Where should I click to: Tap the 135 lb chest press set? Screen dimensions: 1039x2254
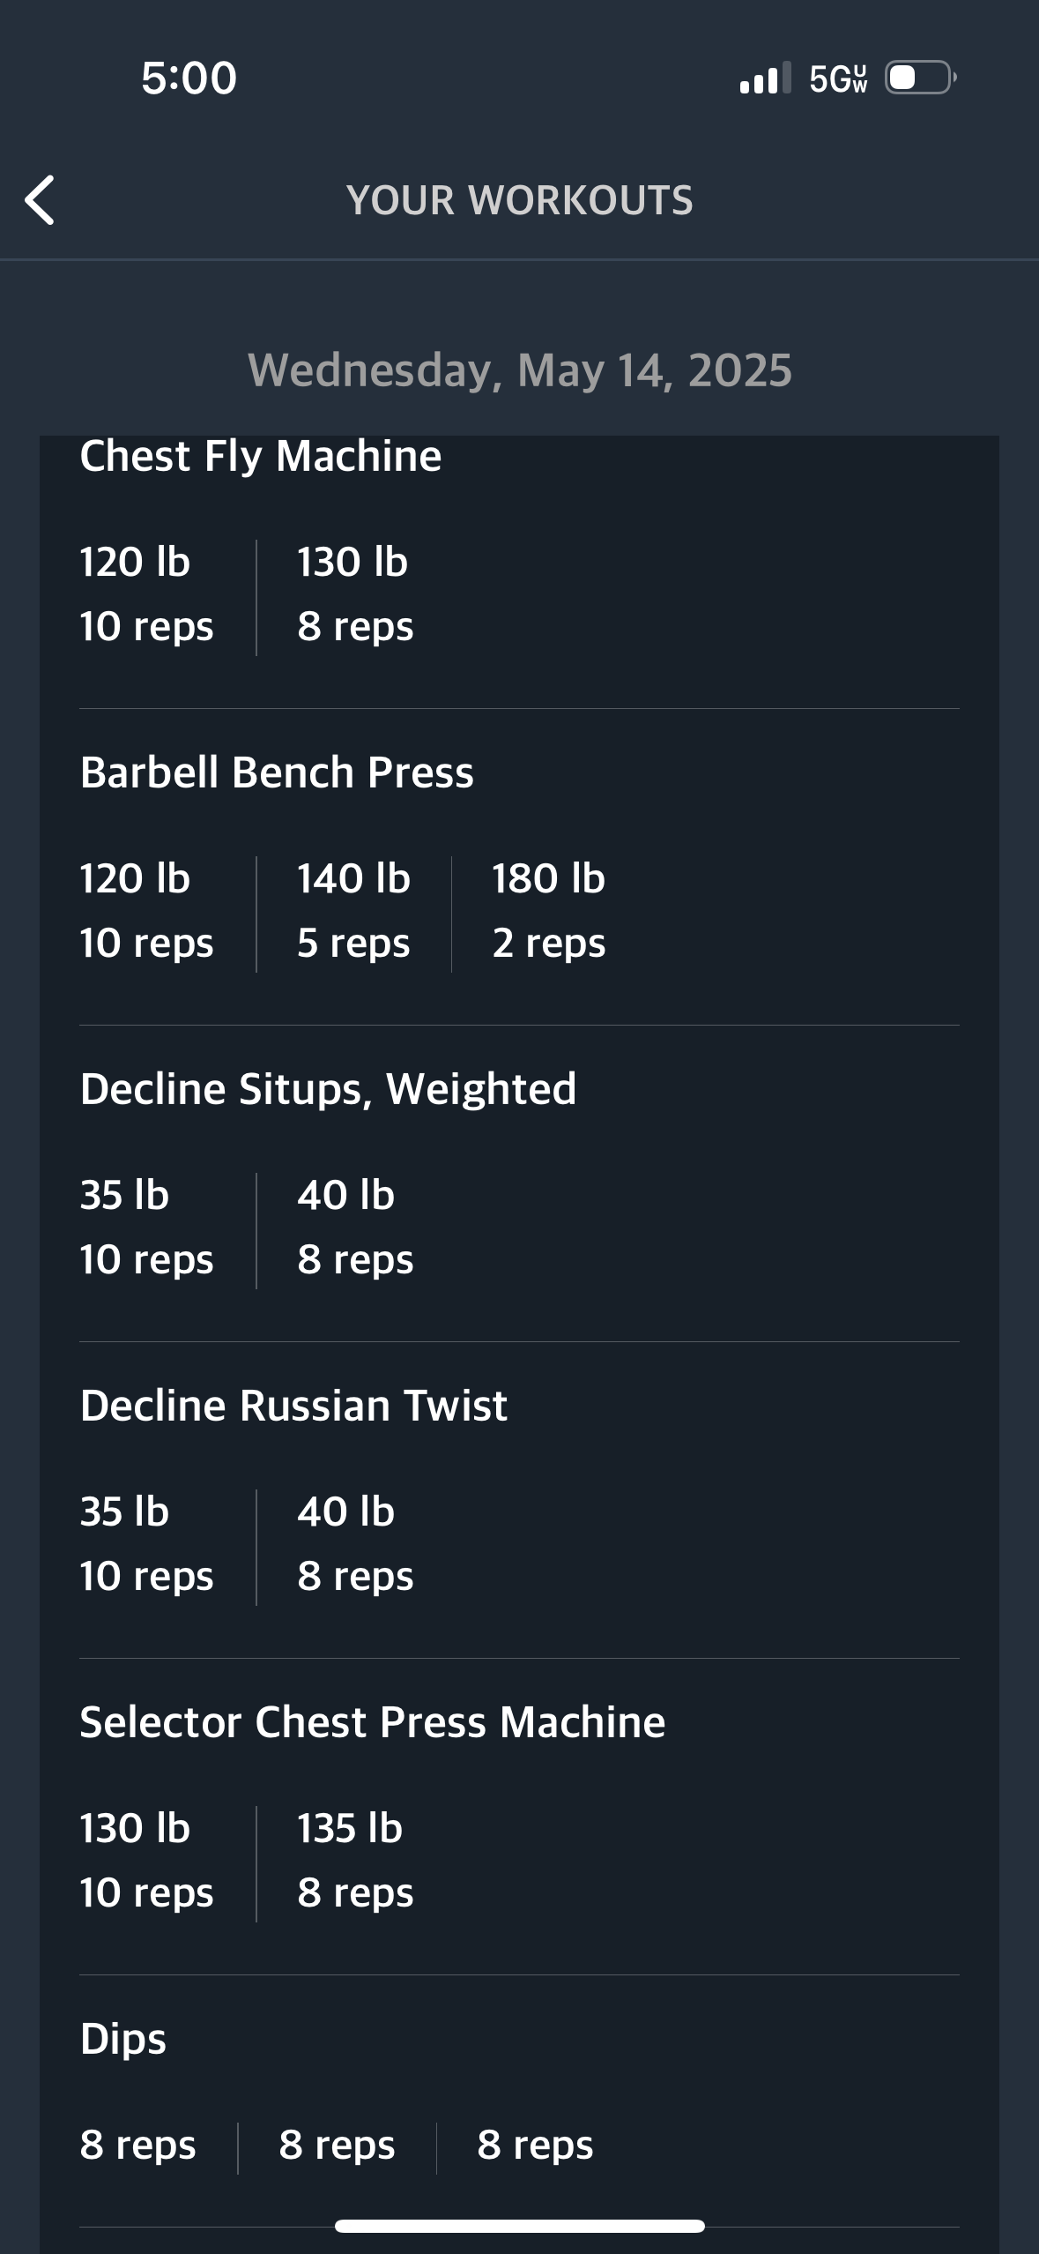point(353,1860)
